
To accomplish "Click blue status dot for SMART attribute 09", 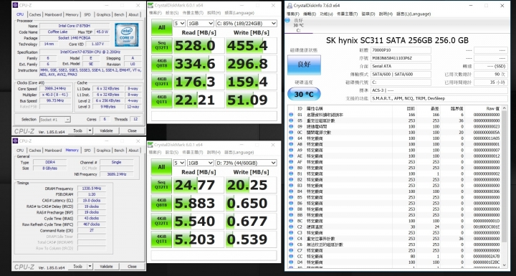I will pyautogui.click(x=291, y=126).
